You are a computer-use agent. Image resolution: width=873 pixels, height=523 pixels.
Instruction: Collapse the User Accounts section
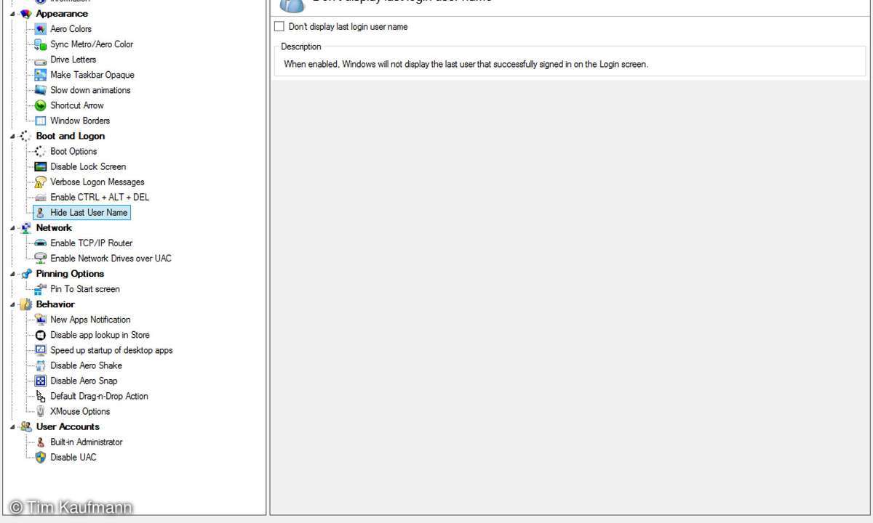(x=13, y=426)
